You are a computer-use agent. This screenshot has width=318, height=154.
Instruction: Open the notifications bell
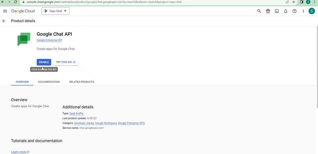(x=286, y=11)
